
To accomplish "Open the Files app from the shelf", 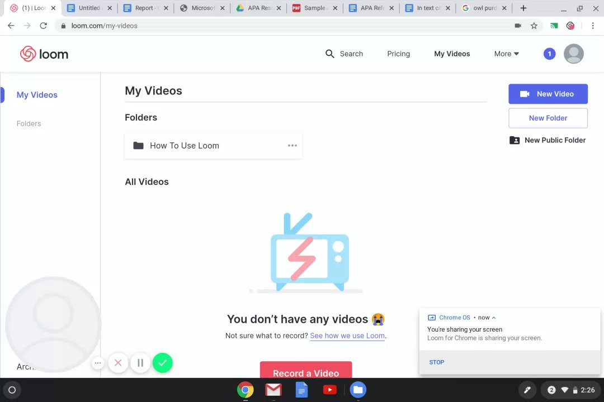I will (358, 390).
